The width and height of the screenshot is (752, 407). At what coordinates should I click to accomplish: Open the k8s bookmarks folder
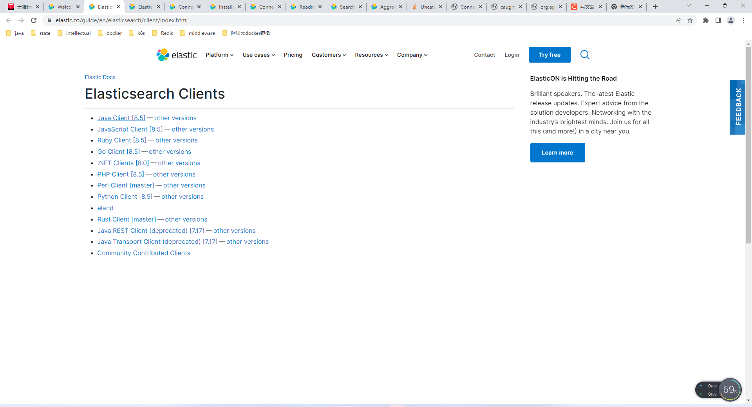pyautogui.click(x=137, y=33)
